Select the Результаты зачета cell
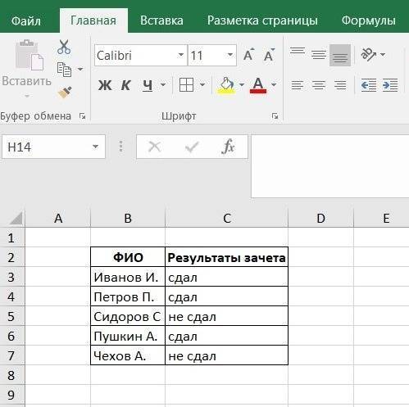Image resolution: width=409 pixels, height=407 pixels. [x=226, y=257]
